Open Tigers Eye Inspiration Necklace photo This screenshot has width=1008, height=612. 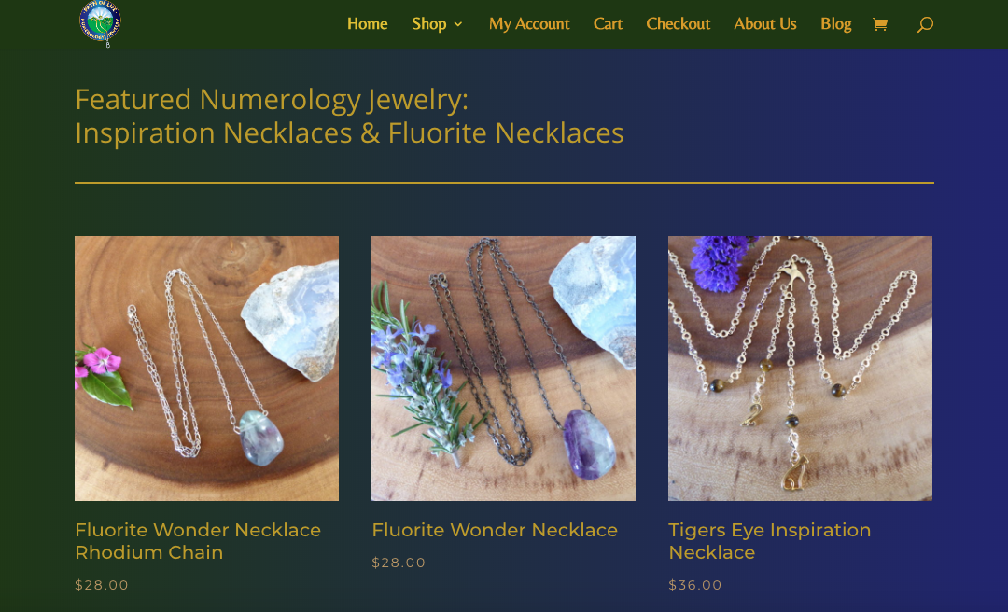pyautogui.click(x=801, y=369)
